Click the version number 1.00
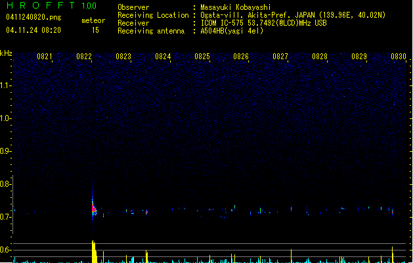Viewport: 413px width, 263px height. click(x=89, y=6)
